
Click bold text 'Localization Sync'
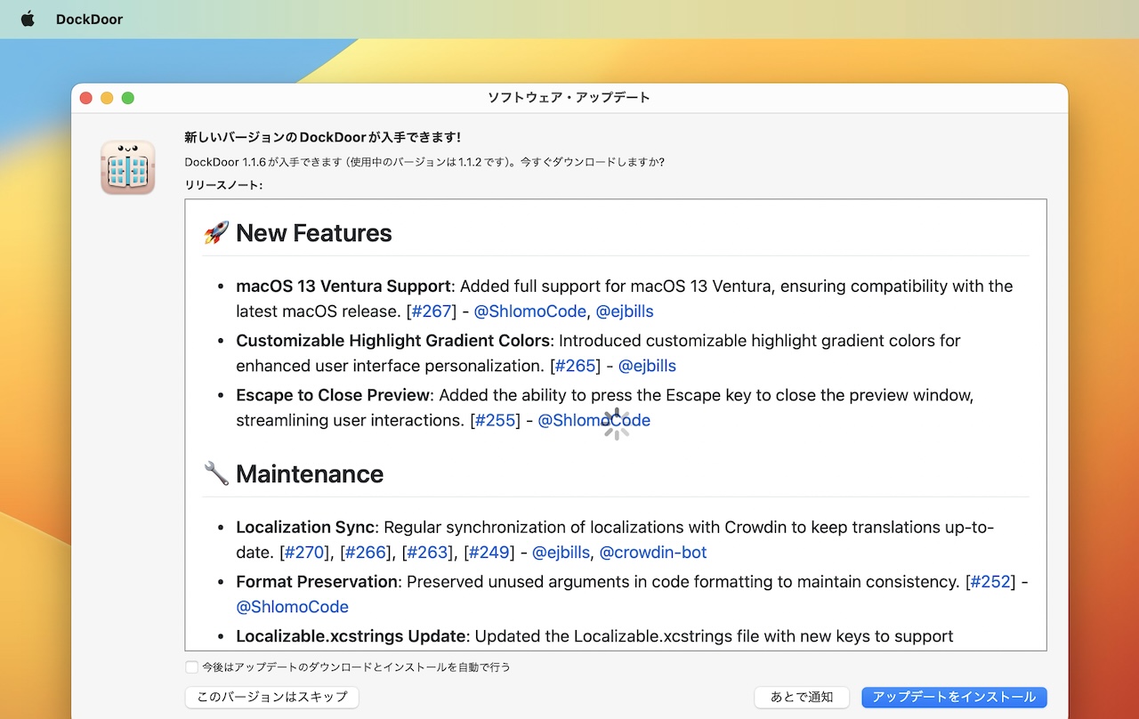point(305,528)
